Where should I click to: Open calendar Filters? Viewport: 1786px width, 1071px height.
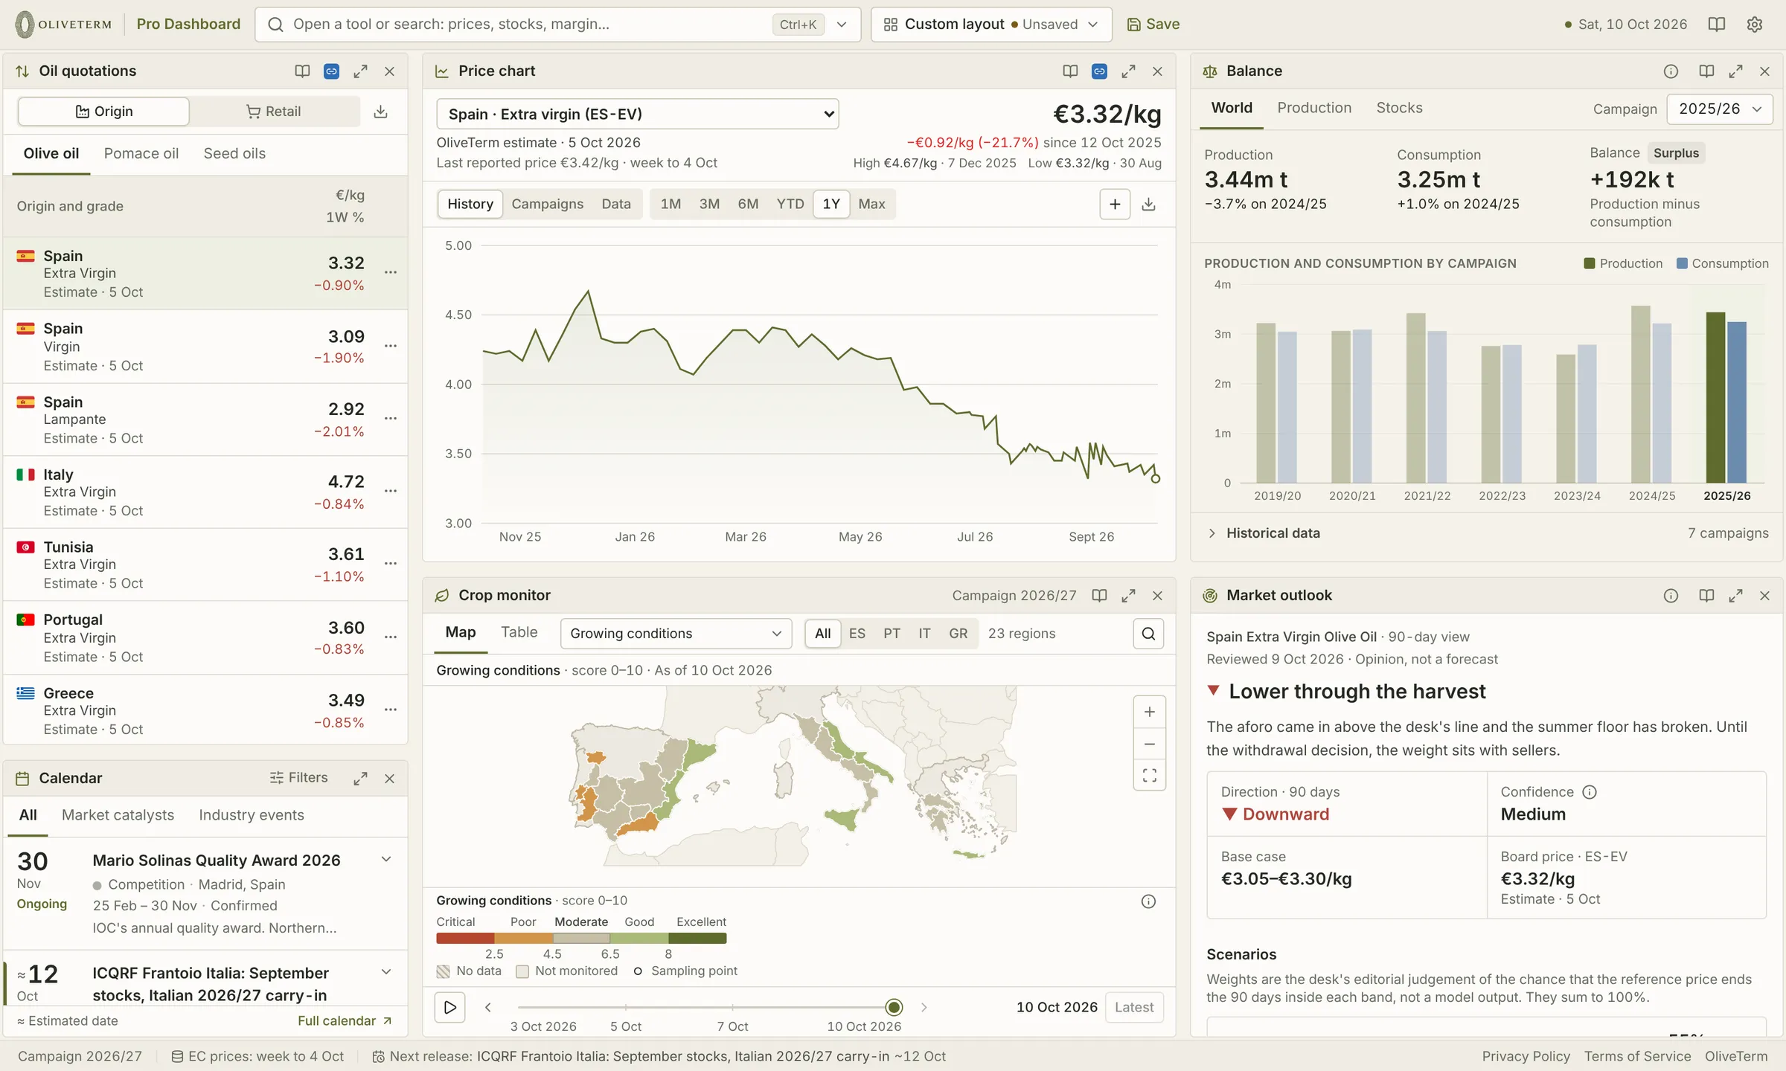(298, 778)
